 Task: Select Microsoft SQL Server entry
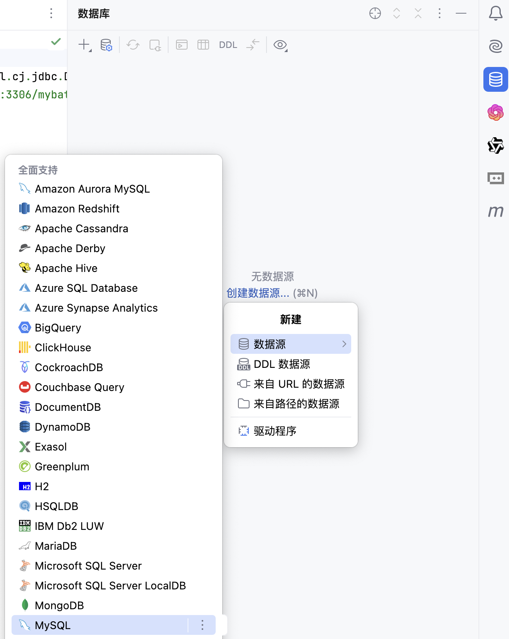point(114,566)
